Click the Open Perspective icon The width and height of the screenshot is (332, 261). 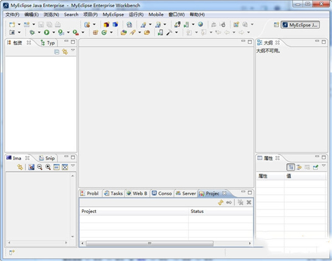point(276,25)
